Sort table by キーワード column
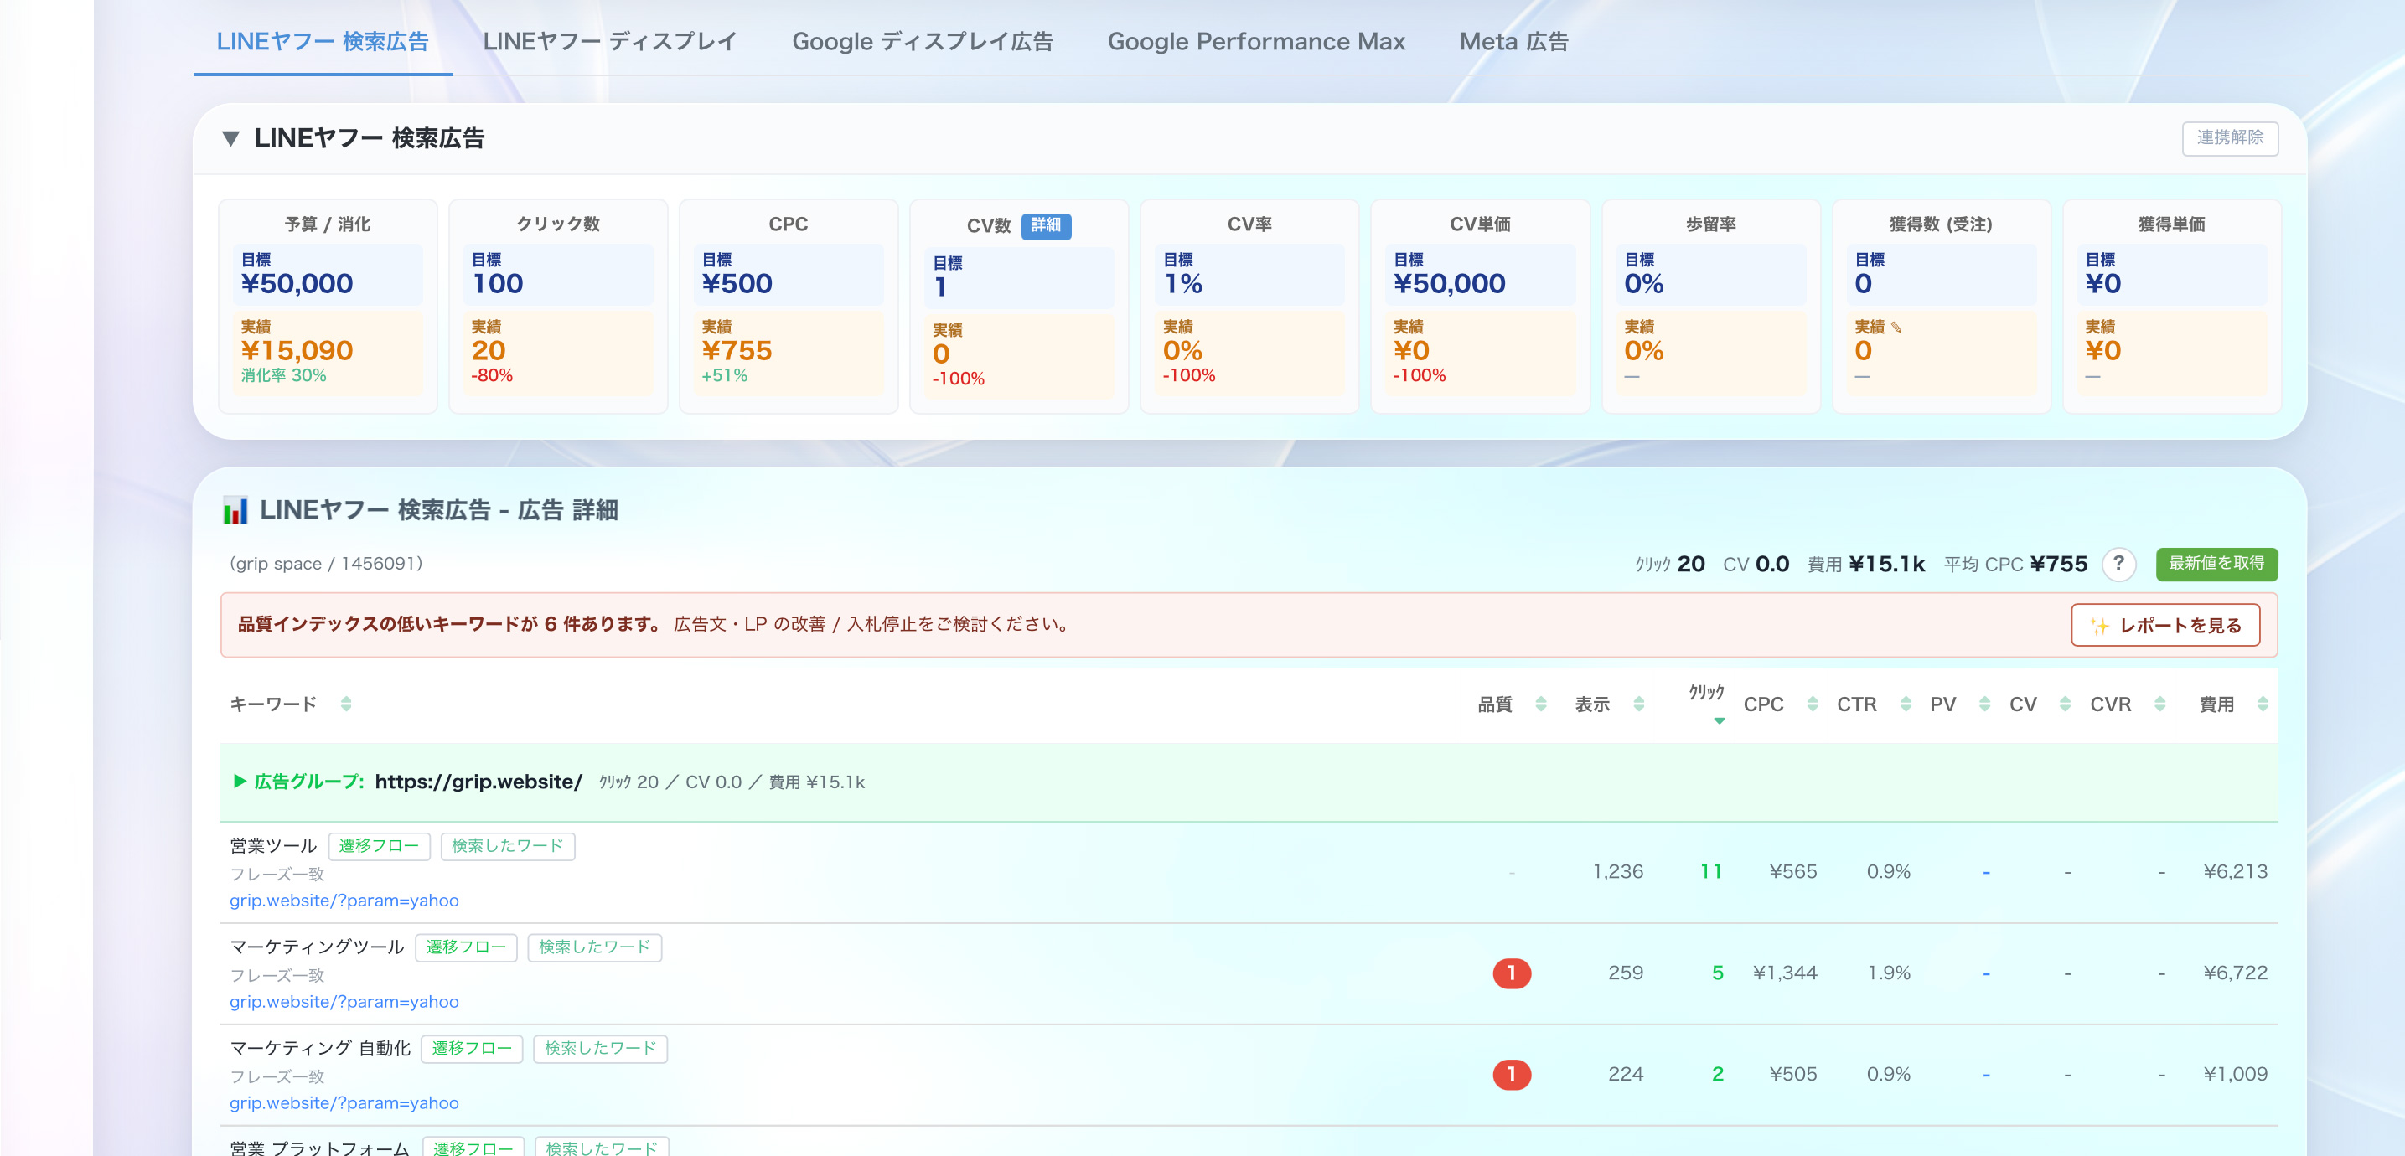Viewport: 2405px width, 1156px height. [345, 704]
